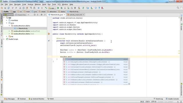Click the DialNo breadcrumb in navigation bar

tap(5, 12)
